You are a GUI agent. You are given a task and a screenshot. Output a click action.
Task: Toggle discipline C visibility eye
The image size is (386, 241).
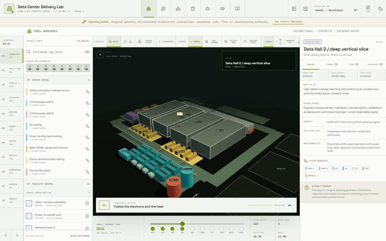click(x=78, y=68)
